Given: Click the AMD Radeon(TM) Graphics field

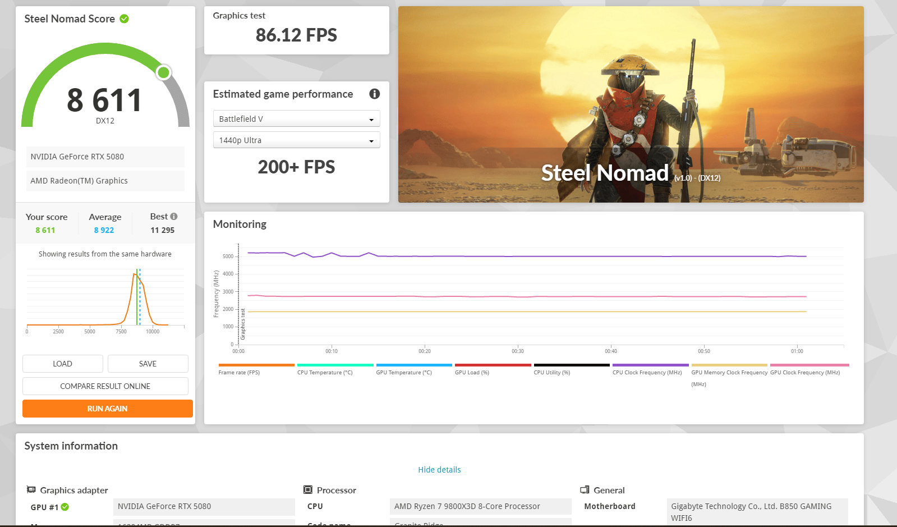Looking at the screenshot, I should click(105, 181).
